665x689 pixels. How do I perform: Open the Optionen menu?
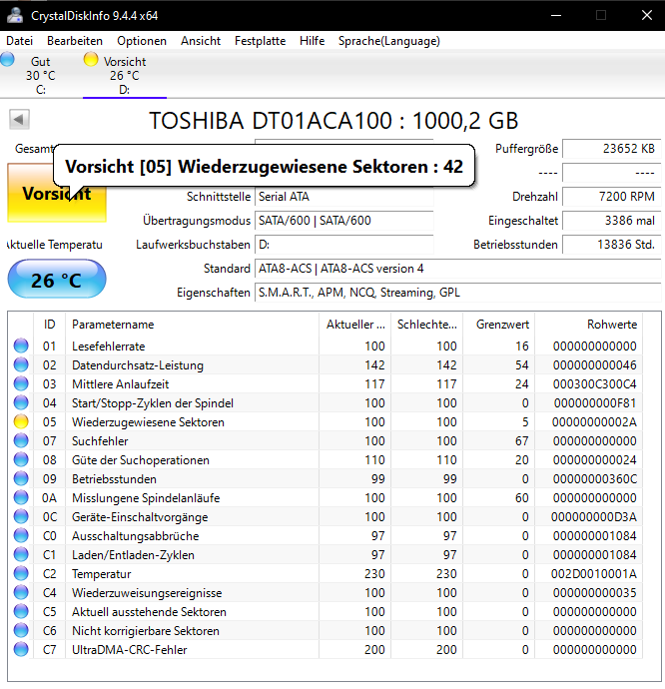coord(142,41)
